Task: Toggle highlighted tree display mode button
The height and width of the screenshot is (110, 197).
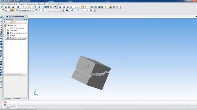Action: point(12,22)
